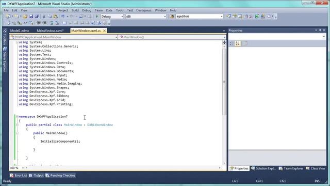Click the Save All icon
Viewport: 330px width, 186px height.
37,17
